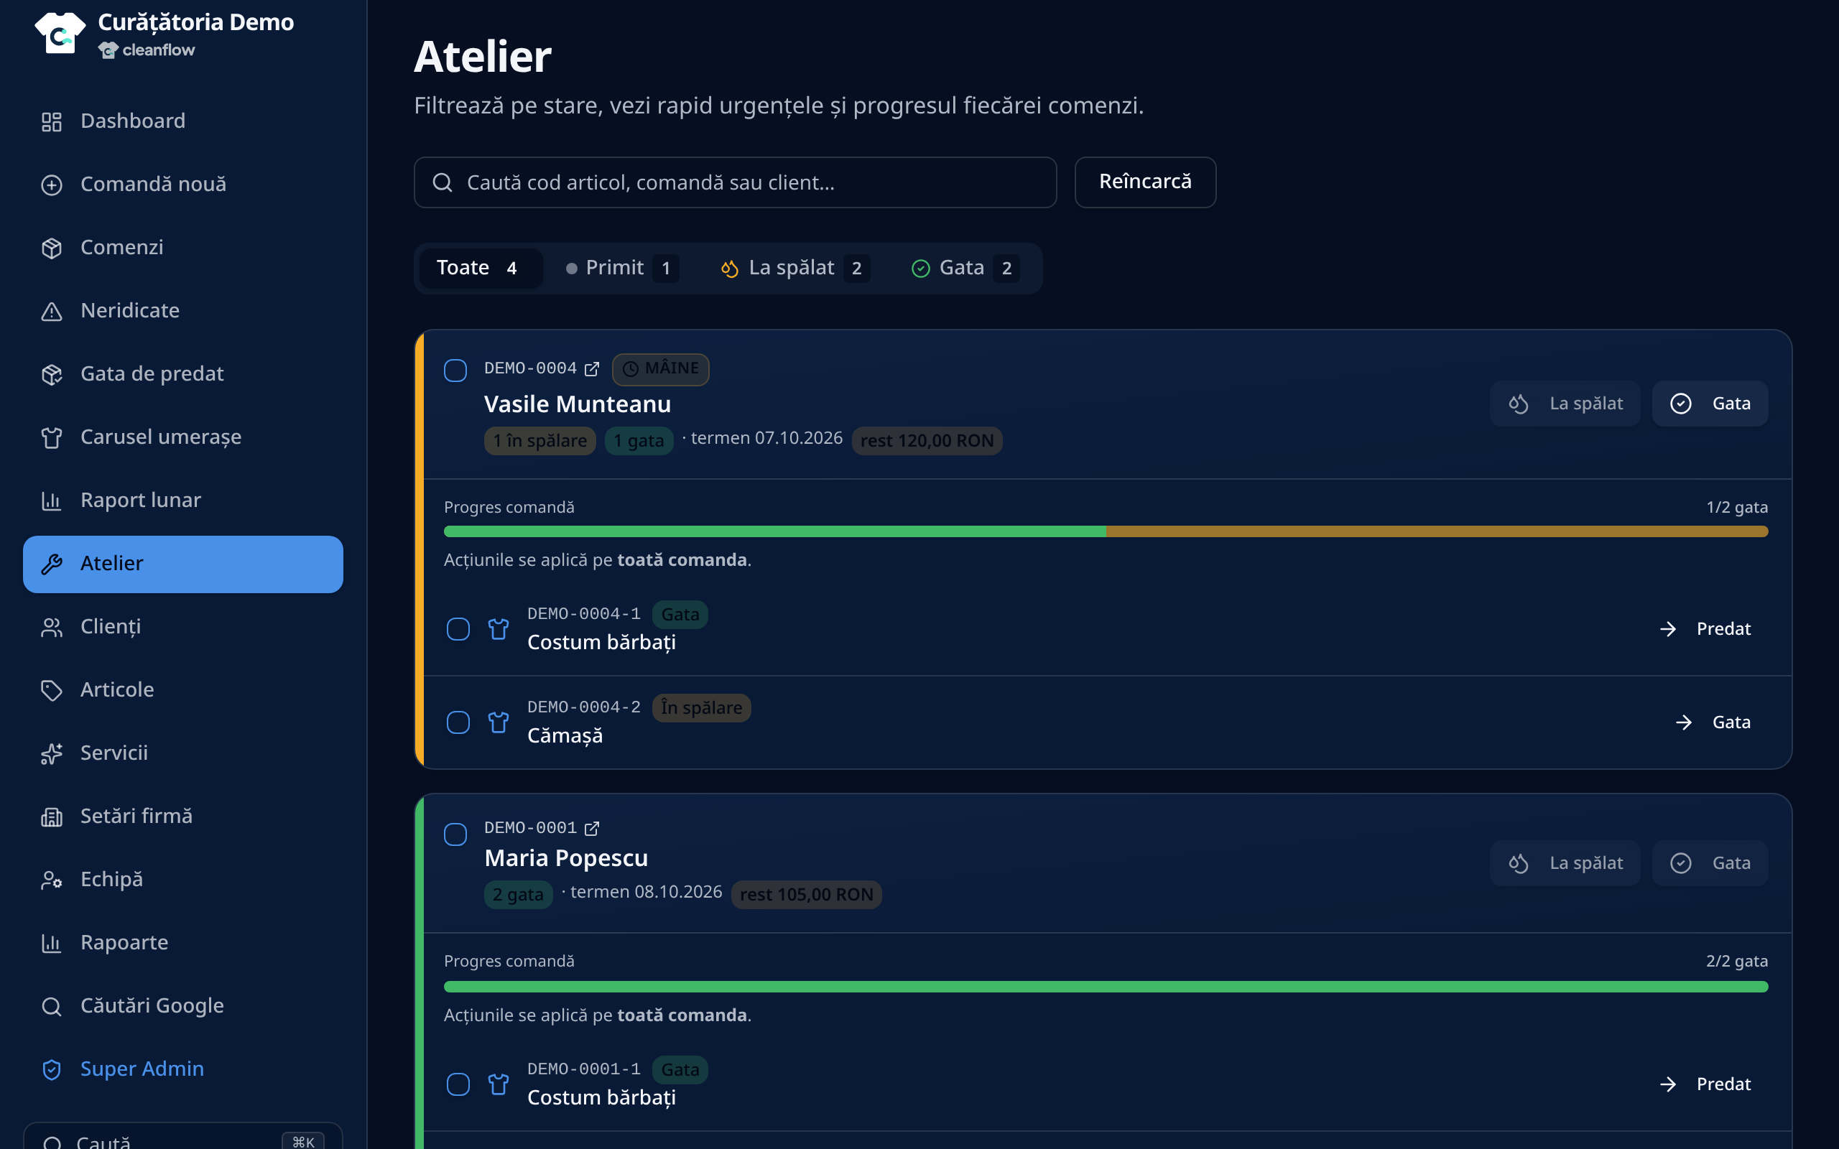Select the DEMO-0001 Maria Popescu order checkbox

[455, 834]
